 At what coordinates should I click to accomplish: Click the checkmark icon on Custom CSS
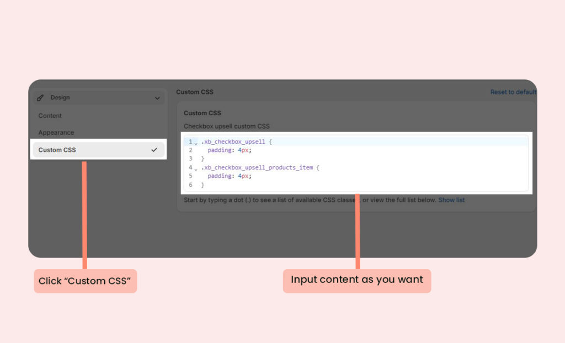[x=154, y=150]
